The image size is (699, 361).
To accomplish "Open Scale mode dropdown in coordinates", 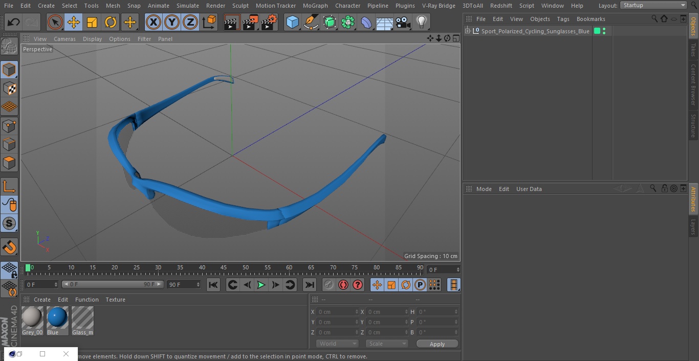I will 387,344.
